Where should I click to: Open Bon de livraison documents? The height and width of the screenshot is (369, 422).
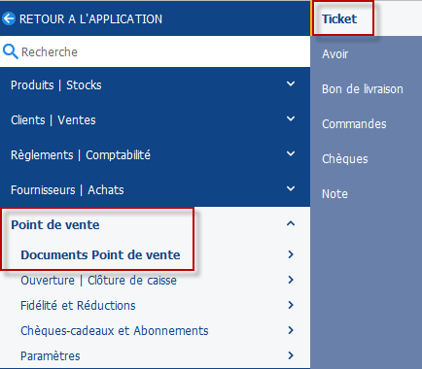[x=363, y=89]
